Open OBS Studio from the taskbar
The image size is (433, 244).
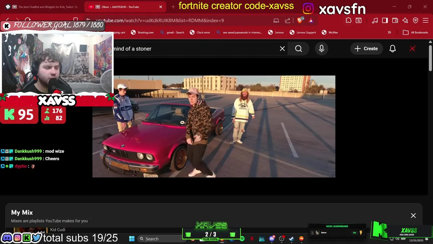point(282,239)
